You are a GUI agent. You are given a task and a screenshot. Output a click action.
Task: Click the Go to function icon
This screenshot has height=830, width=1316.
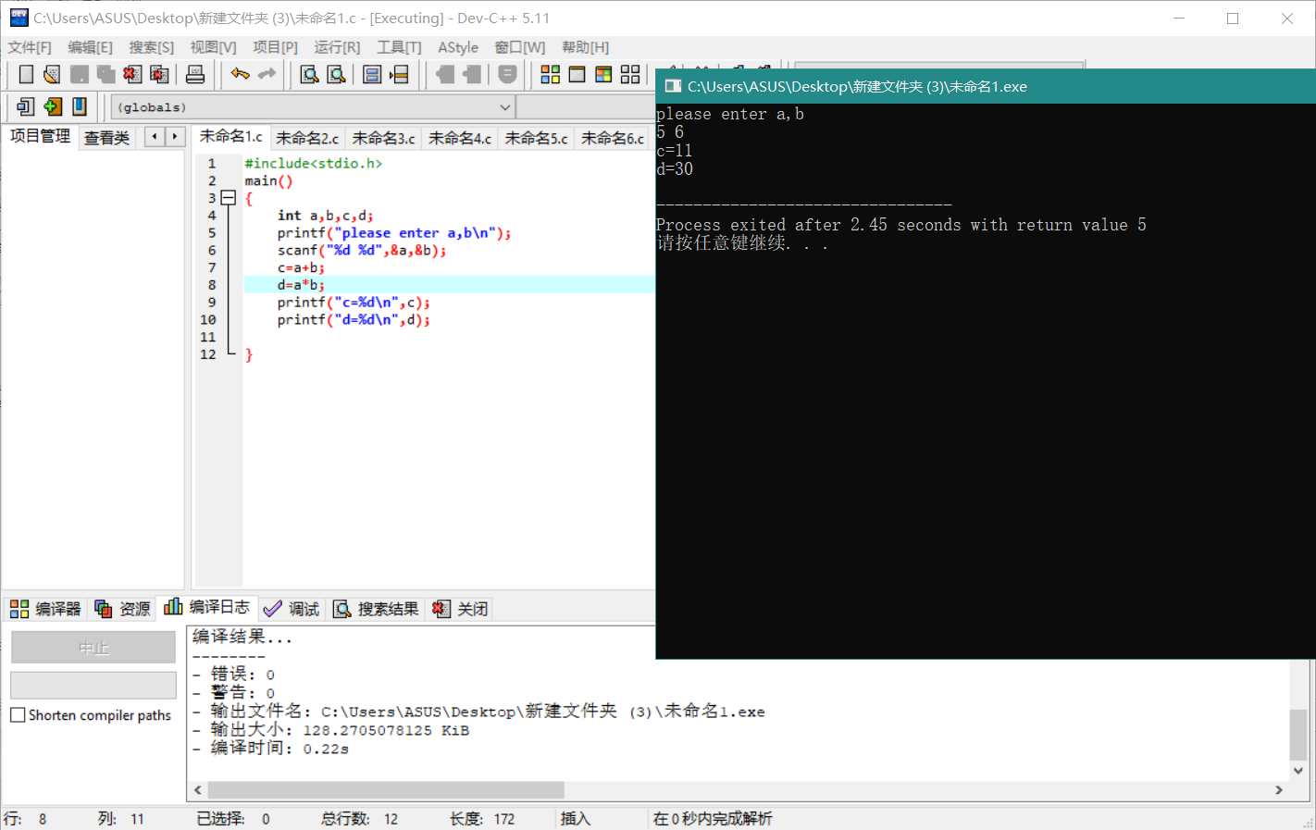coord(372,74)
